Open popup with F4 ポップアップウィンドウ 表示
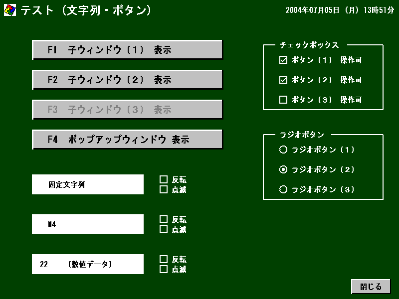Image resolution: width=399 pixels, height=299 pixels. click(127, 140)
